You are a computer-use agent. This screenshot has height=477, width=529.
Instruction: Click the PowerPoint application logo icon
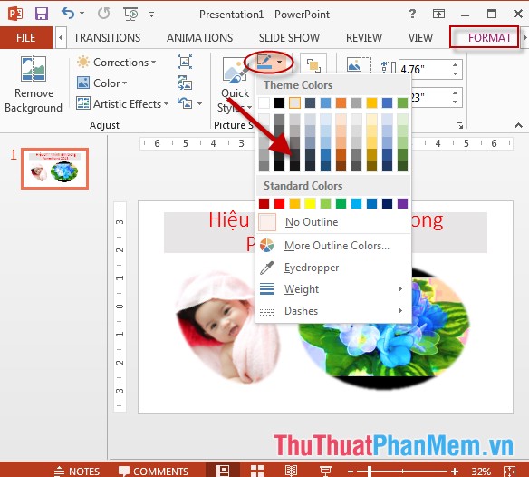coord(15,14)
